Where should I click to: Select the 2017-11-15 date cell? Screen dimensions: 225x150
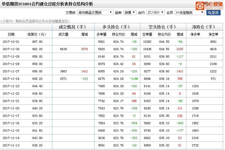coord(11,131)
